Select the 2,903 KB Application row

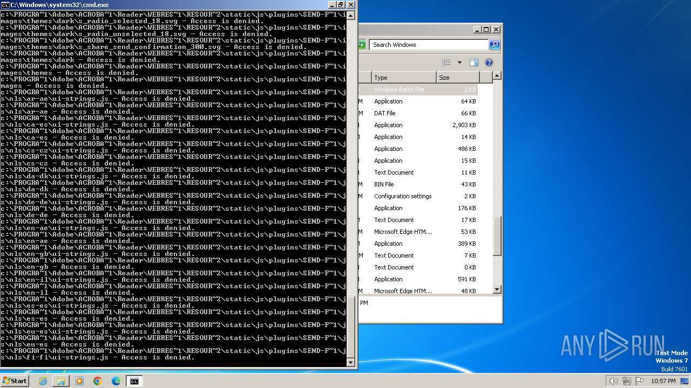[418, 125]
